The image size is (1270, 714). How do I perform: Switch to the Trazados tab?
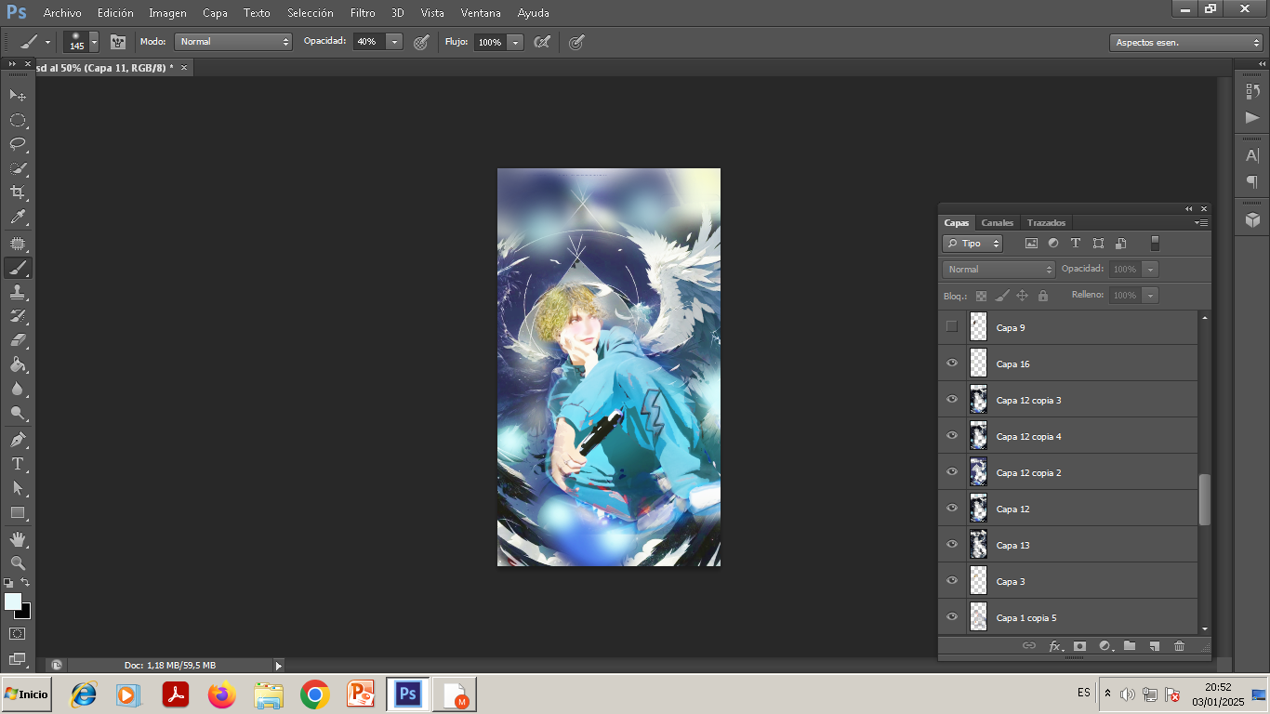(1046, 223)
